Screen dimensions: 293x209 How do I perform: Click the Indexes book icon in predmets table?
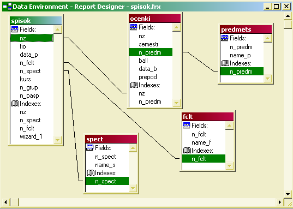pos(225,63)
